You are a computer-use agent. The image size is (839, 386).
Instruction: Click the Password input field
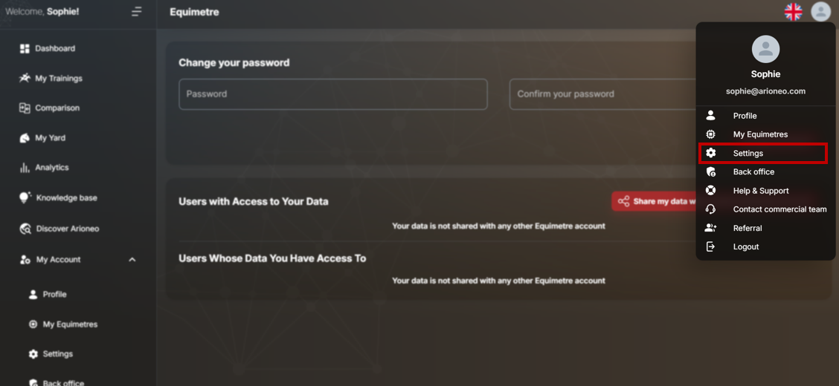(x=332, y=94)
